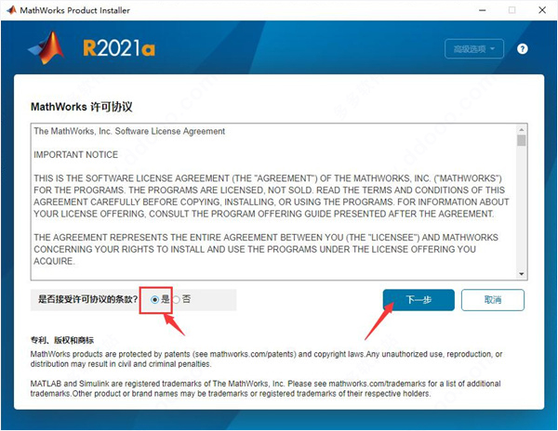This screenshot has width=558, height=431.
Task: Click the '专利、版权和商标' heading
Action: click(x=62, y=340)
